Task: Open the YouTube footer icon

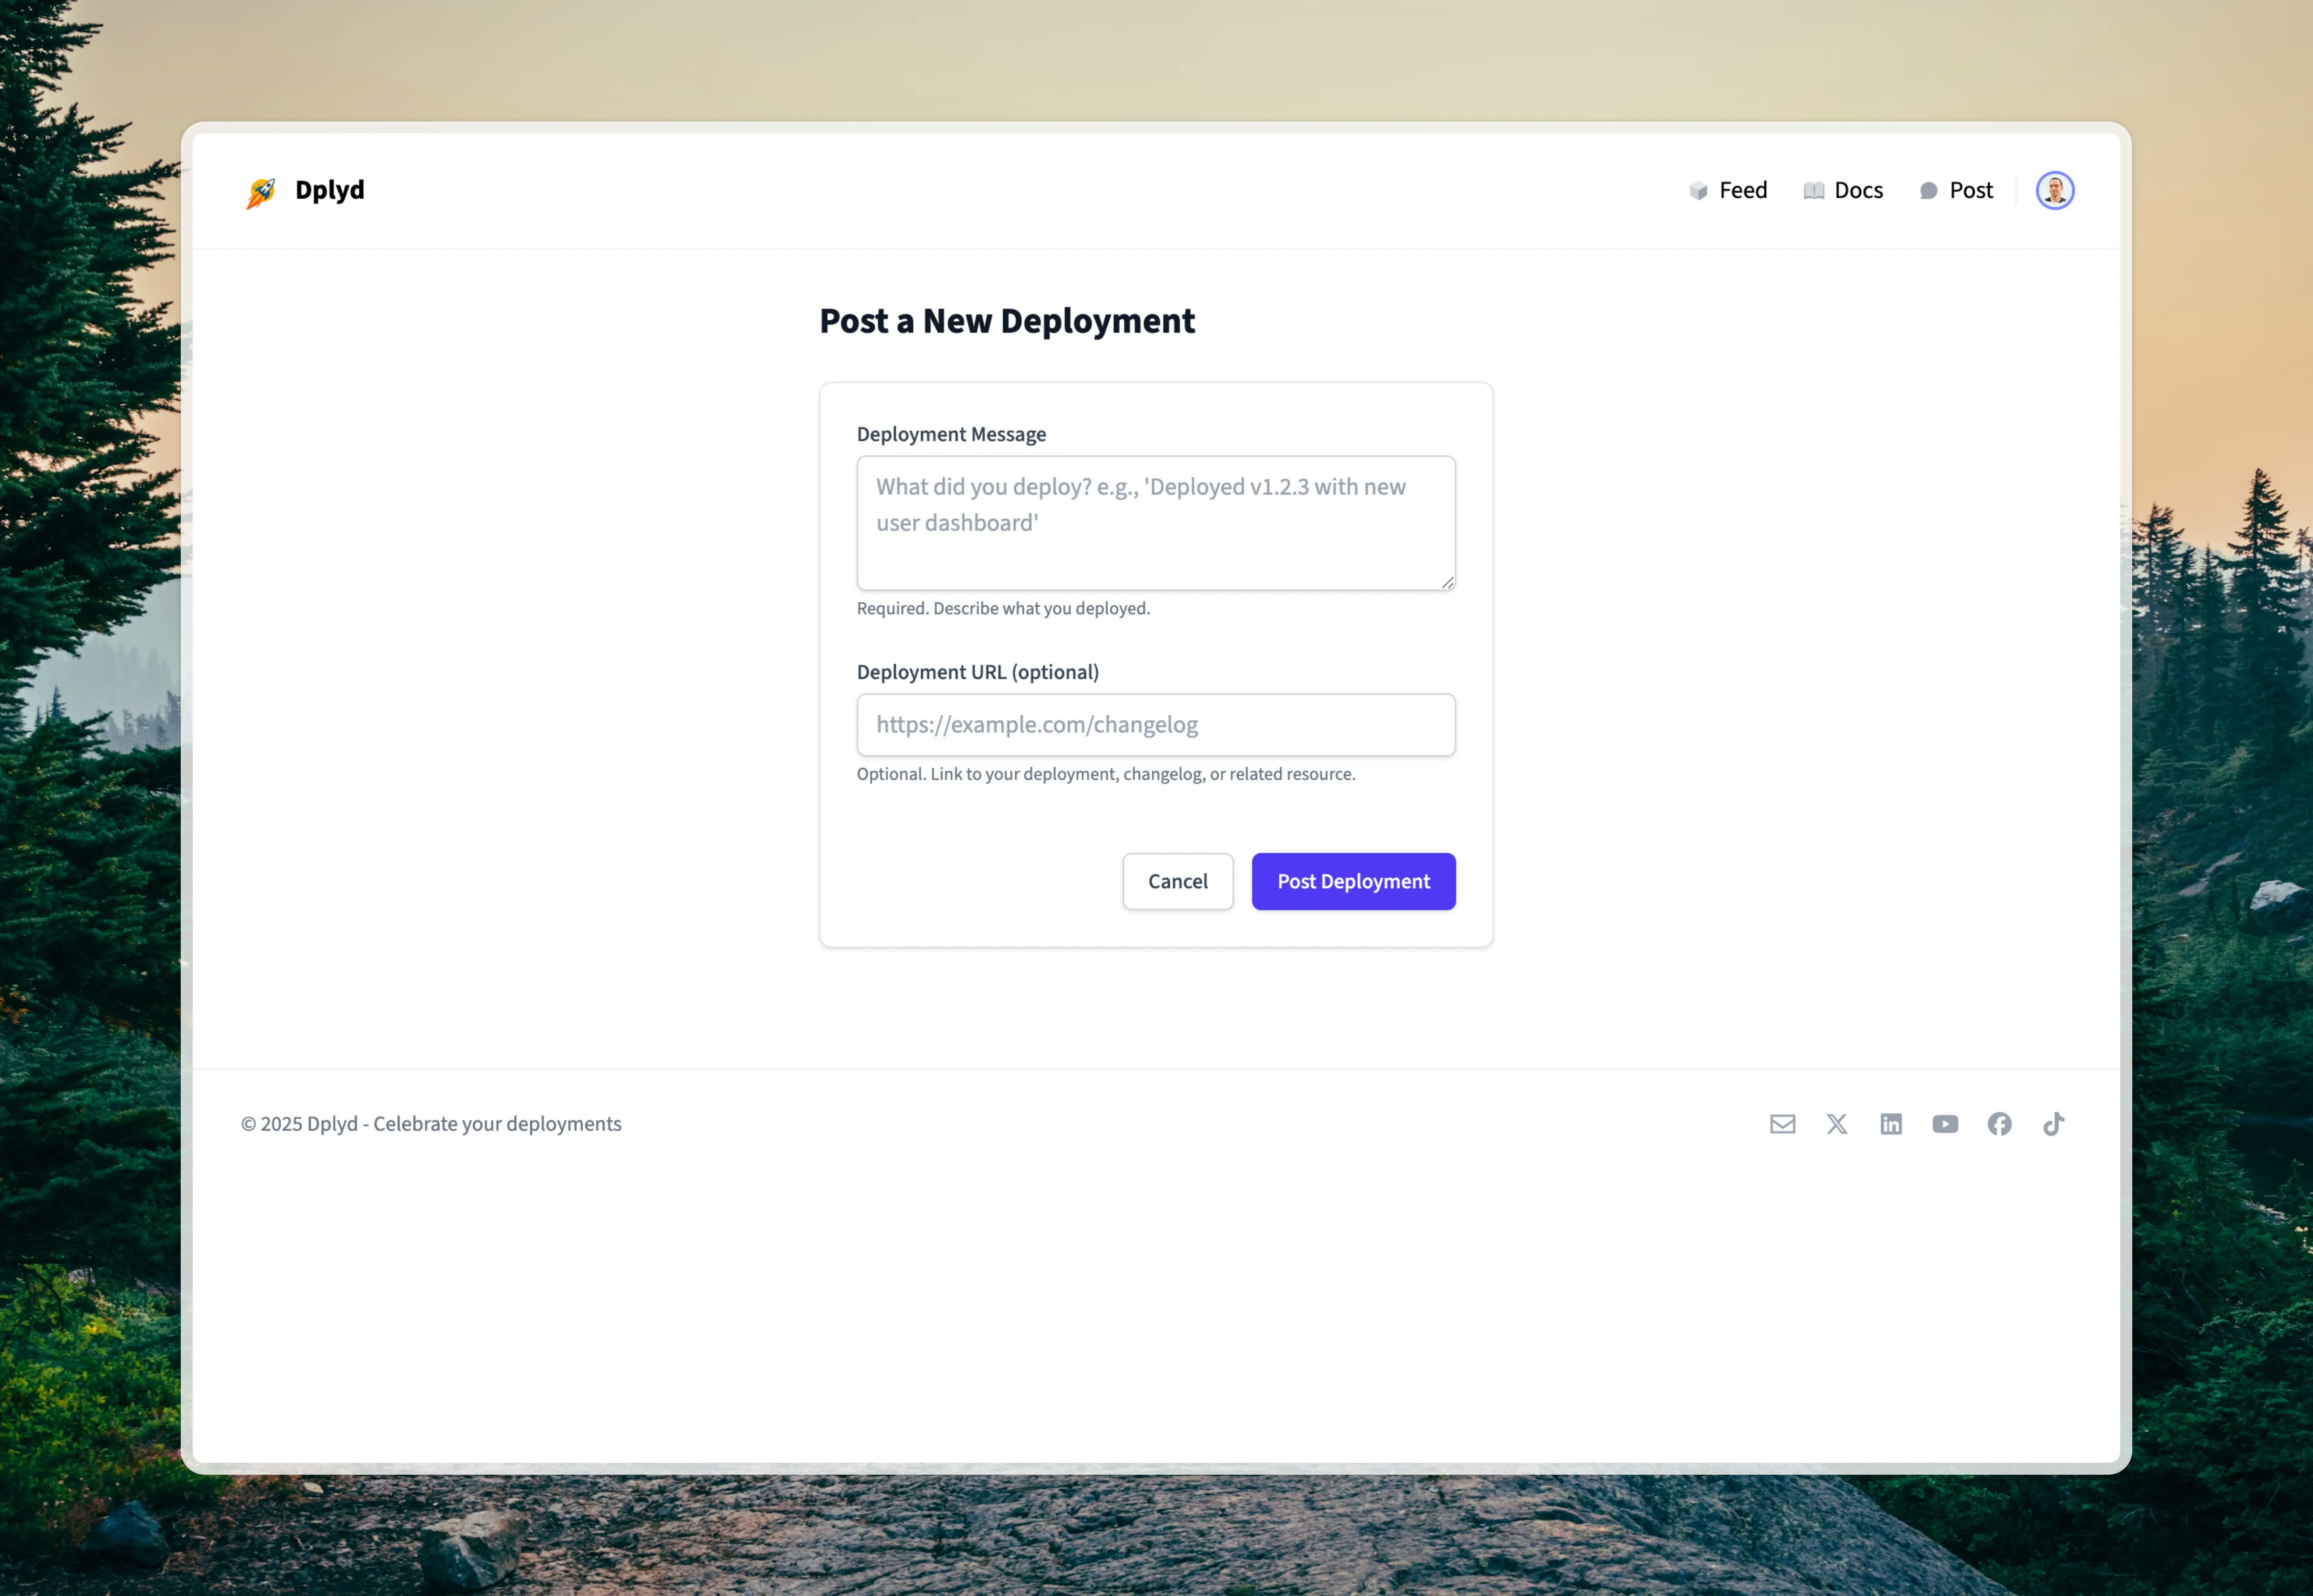Action: (1945, 1124)
